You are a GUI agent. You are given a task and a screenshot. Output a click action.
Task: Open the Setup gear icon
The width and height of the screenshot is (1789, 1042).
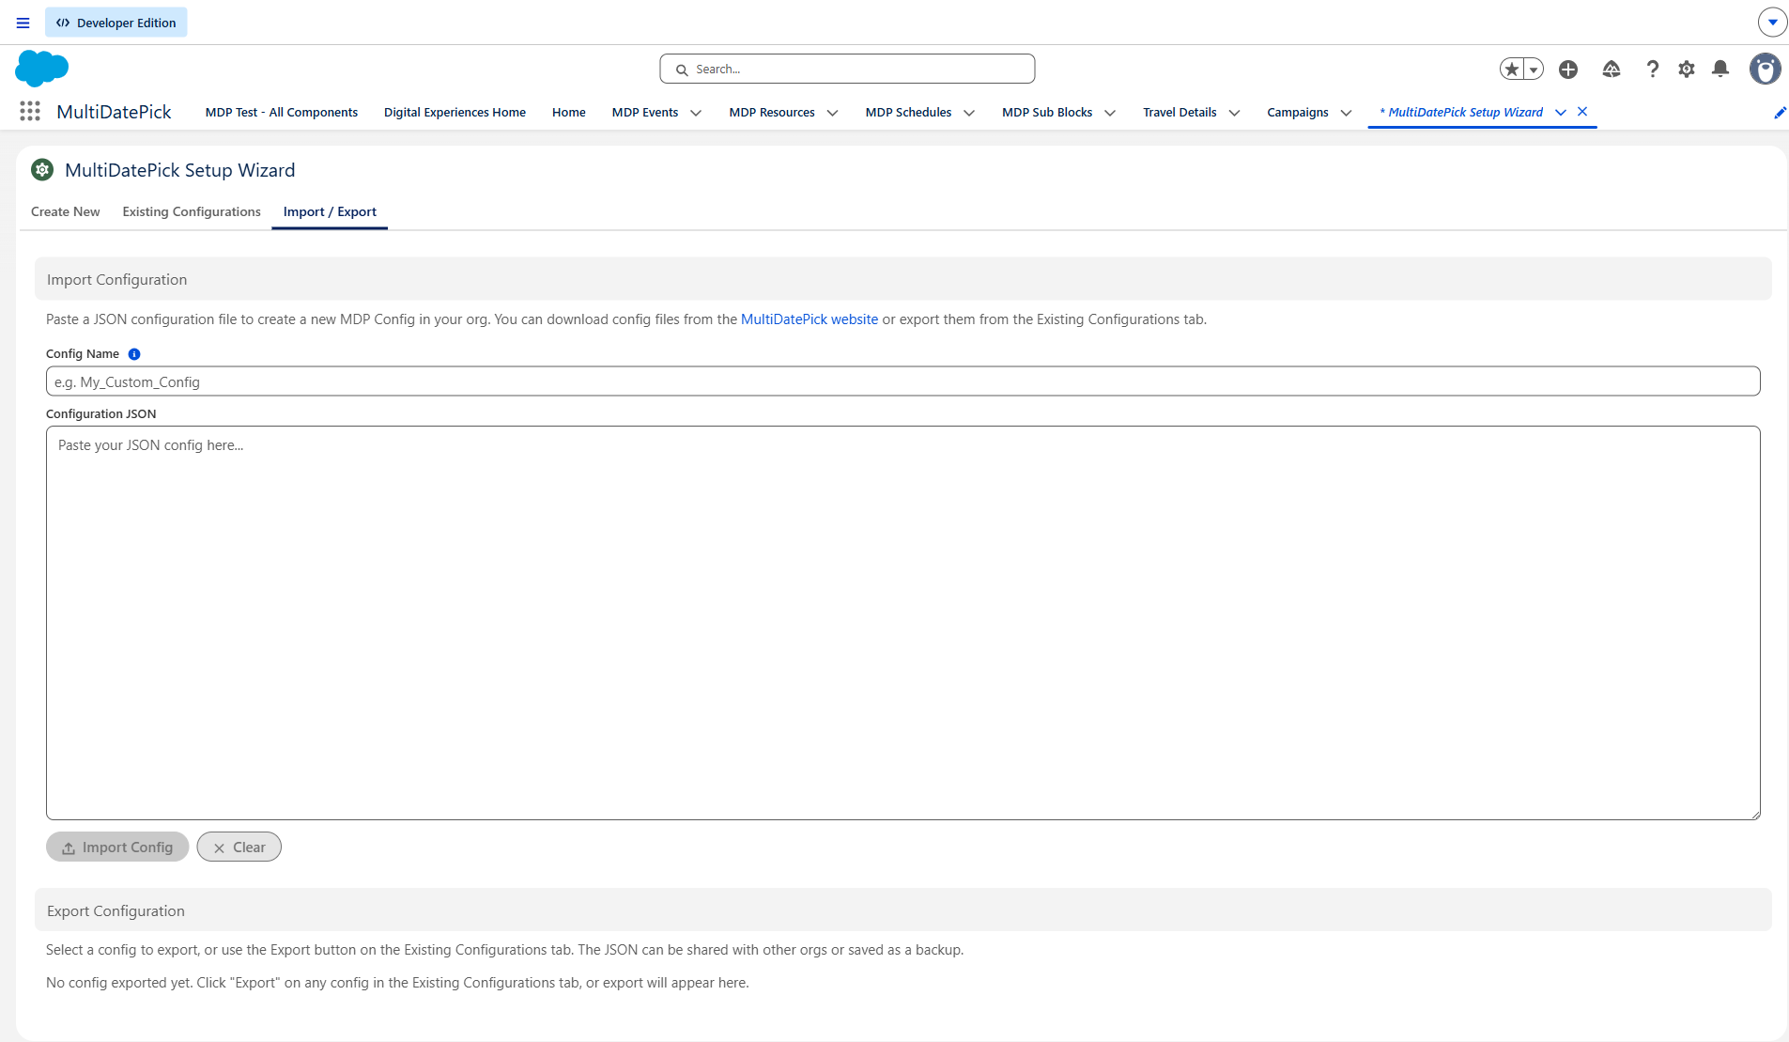pos(1687,69)
